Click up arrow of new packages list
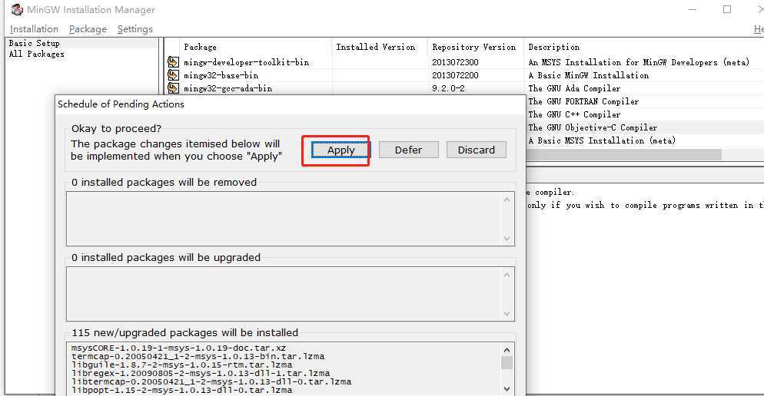The height and width of the screenshot is (396, 764). point(507,350)
